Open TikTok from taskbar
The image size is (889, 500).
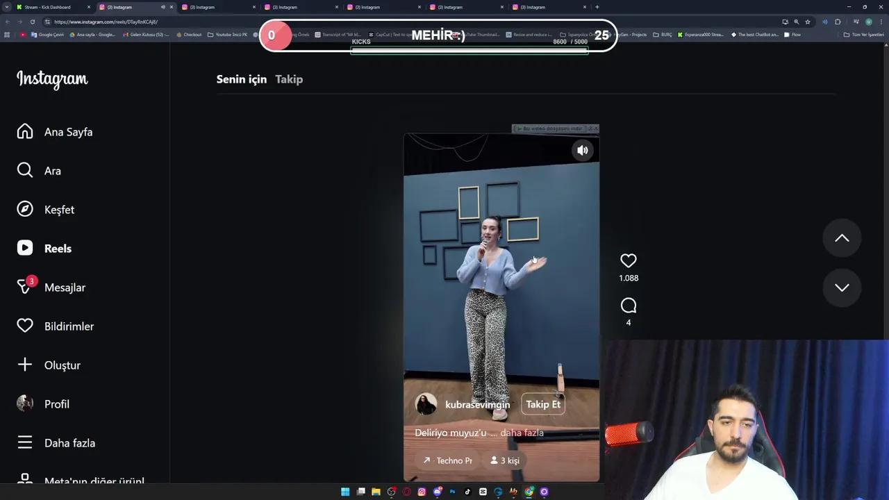(x=467, y=492)
